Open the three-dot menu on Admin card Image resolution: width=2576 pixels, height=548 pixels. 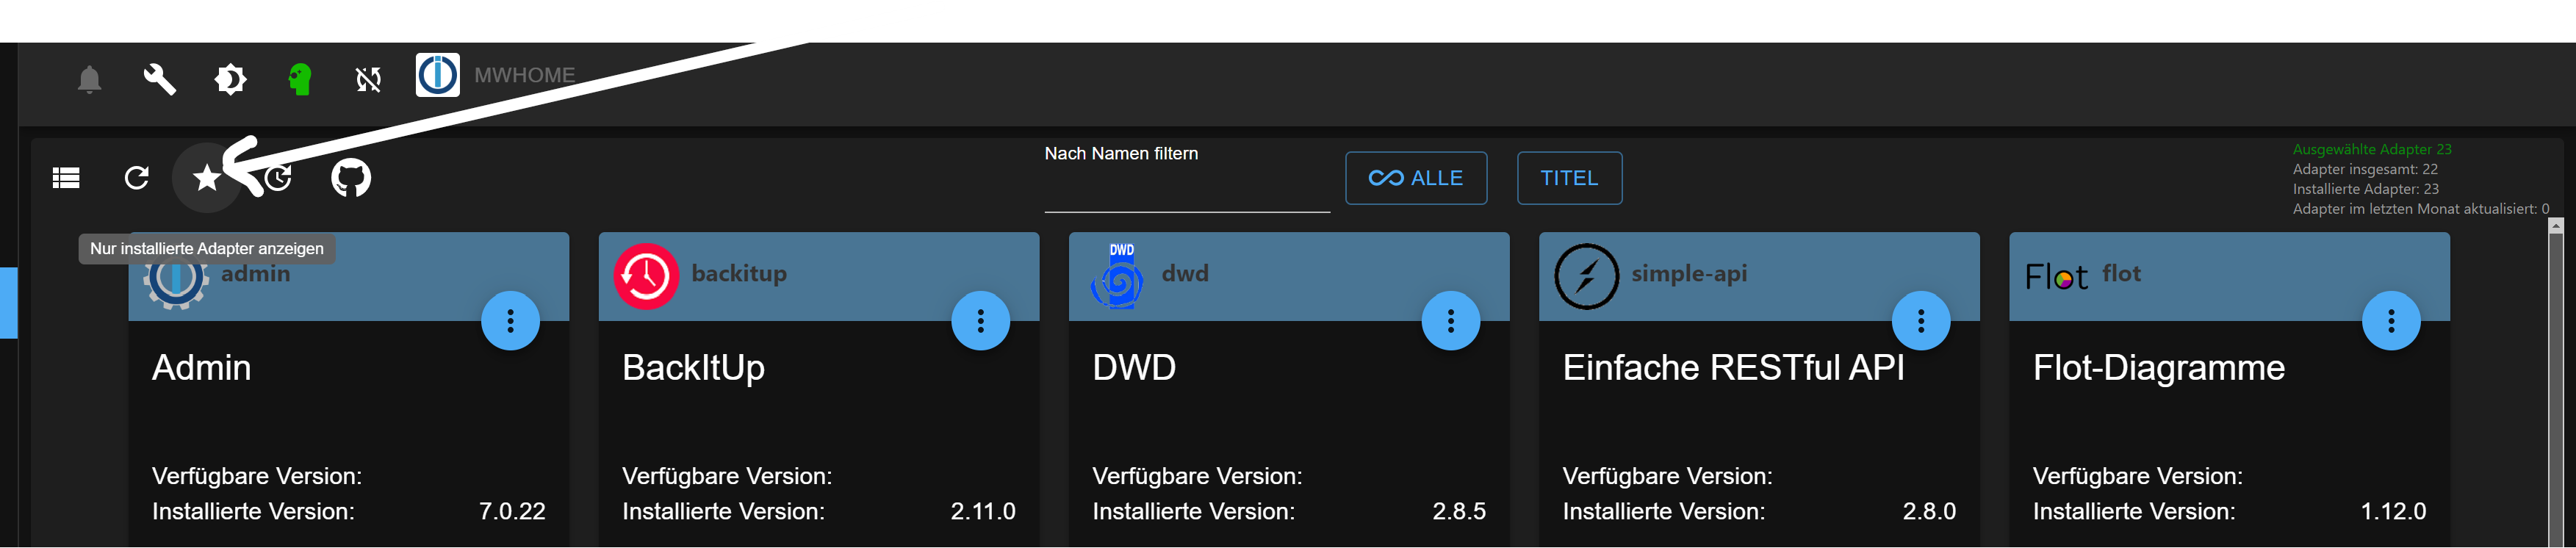tap(510, 321)
